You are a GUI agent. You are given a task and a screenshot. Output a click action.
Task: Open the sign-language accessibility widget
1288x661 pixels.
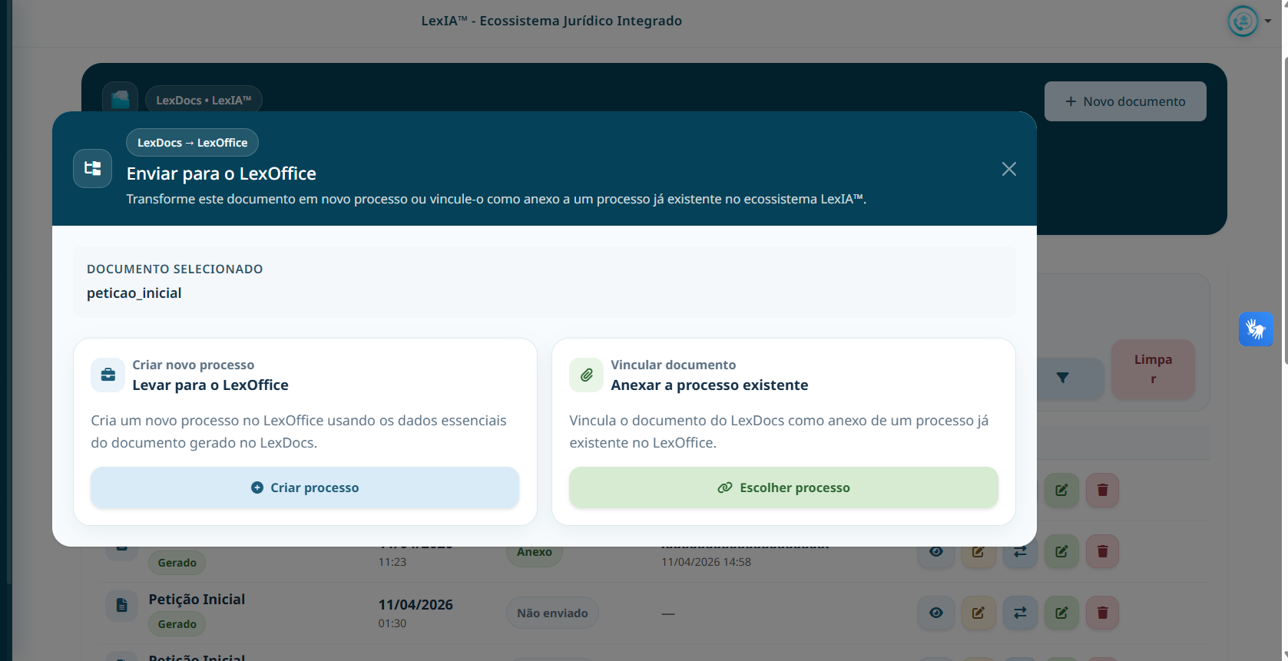pos(1256,329)
